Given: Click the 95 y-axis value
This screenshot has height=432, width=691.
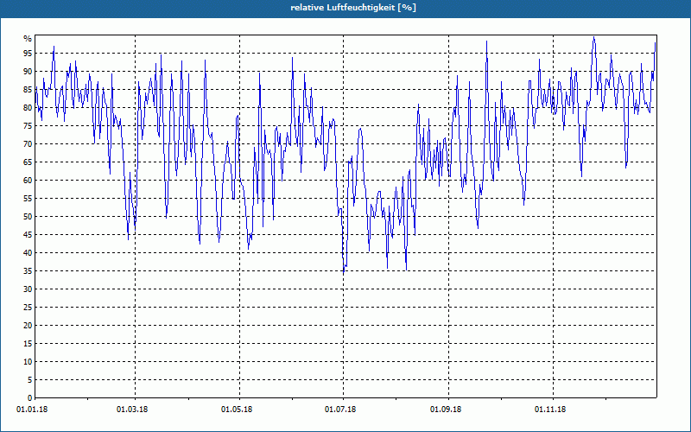Looking at the screenshot, I should [x=28, y=54].
